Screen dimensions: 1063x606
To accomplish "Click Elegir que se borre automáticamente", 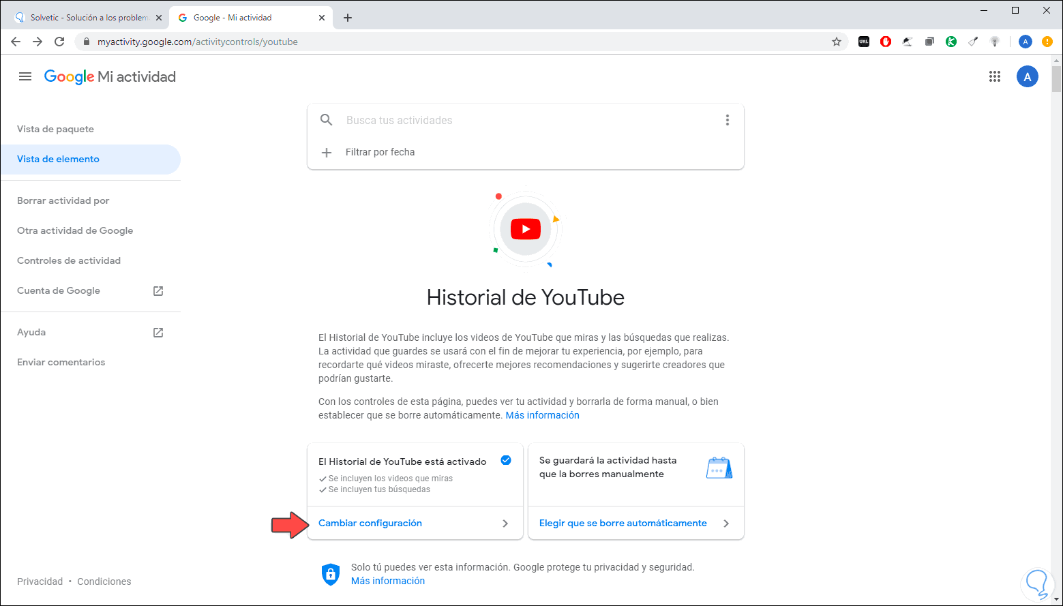I will (x=623, y=523).
